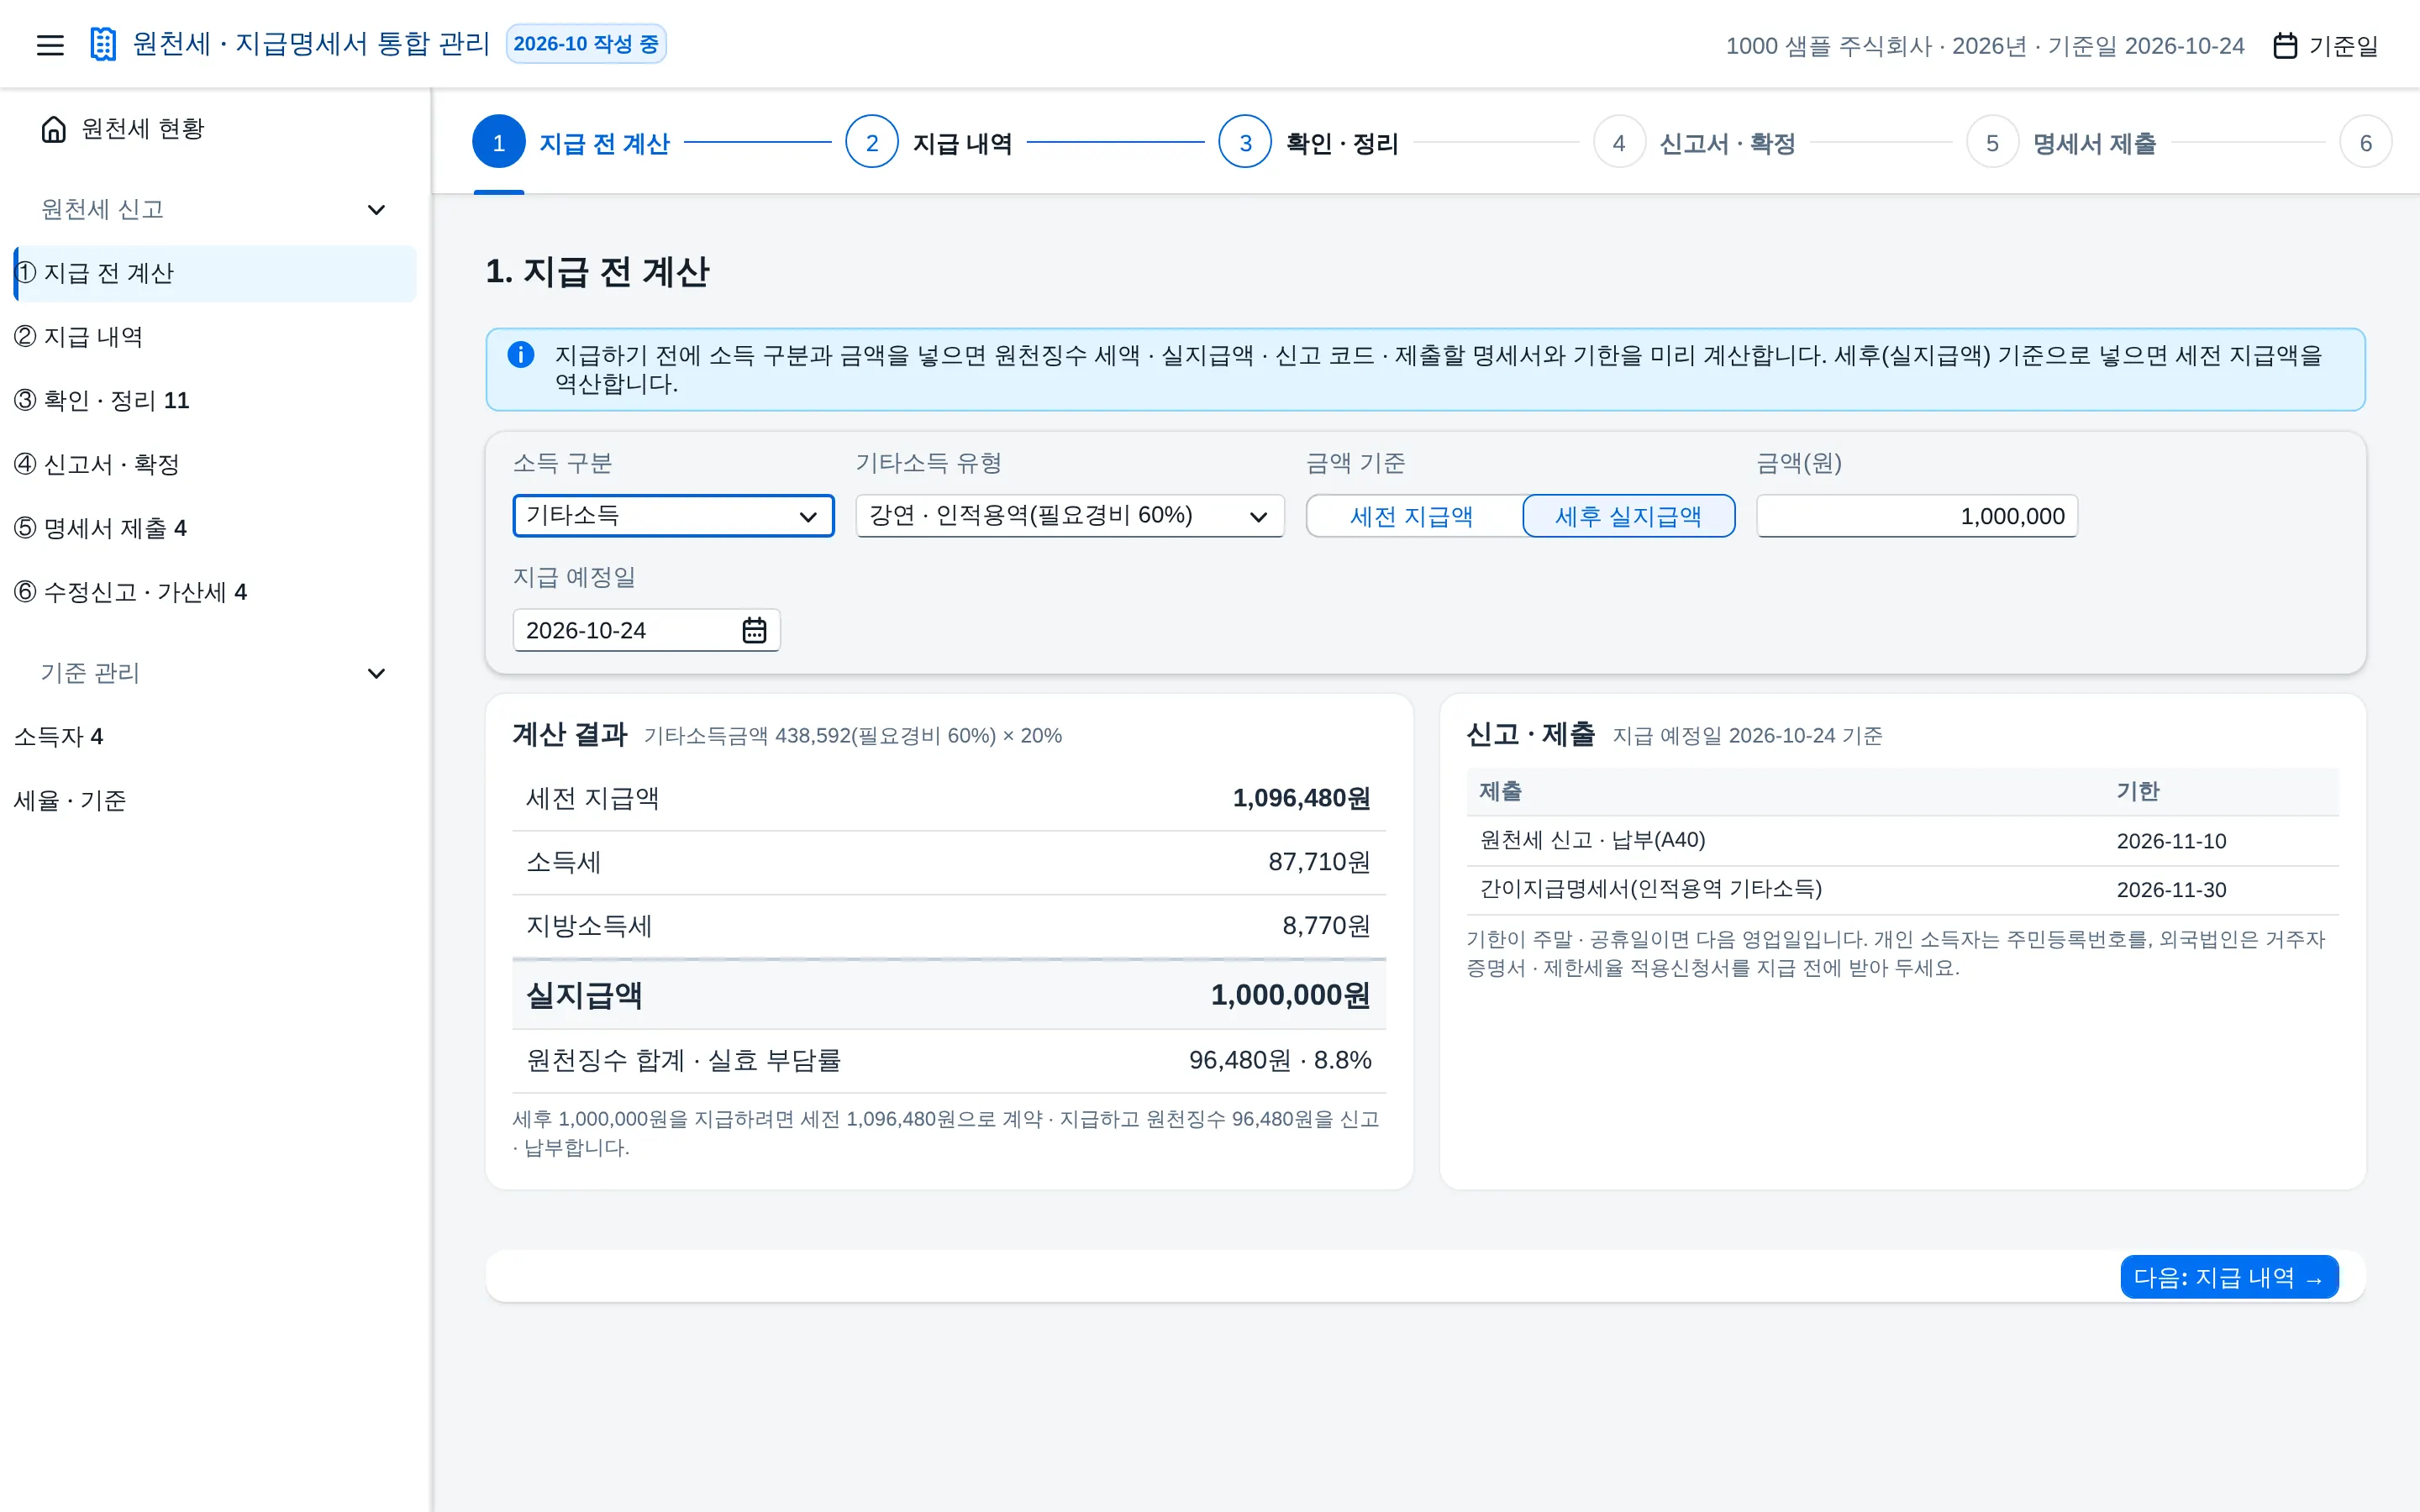Screen dimensions: 2420x1512
Task: Click the 지급 예정일 date field
Action: click(646, 630)
